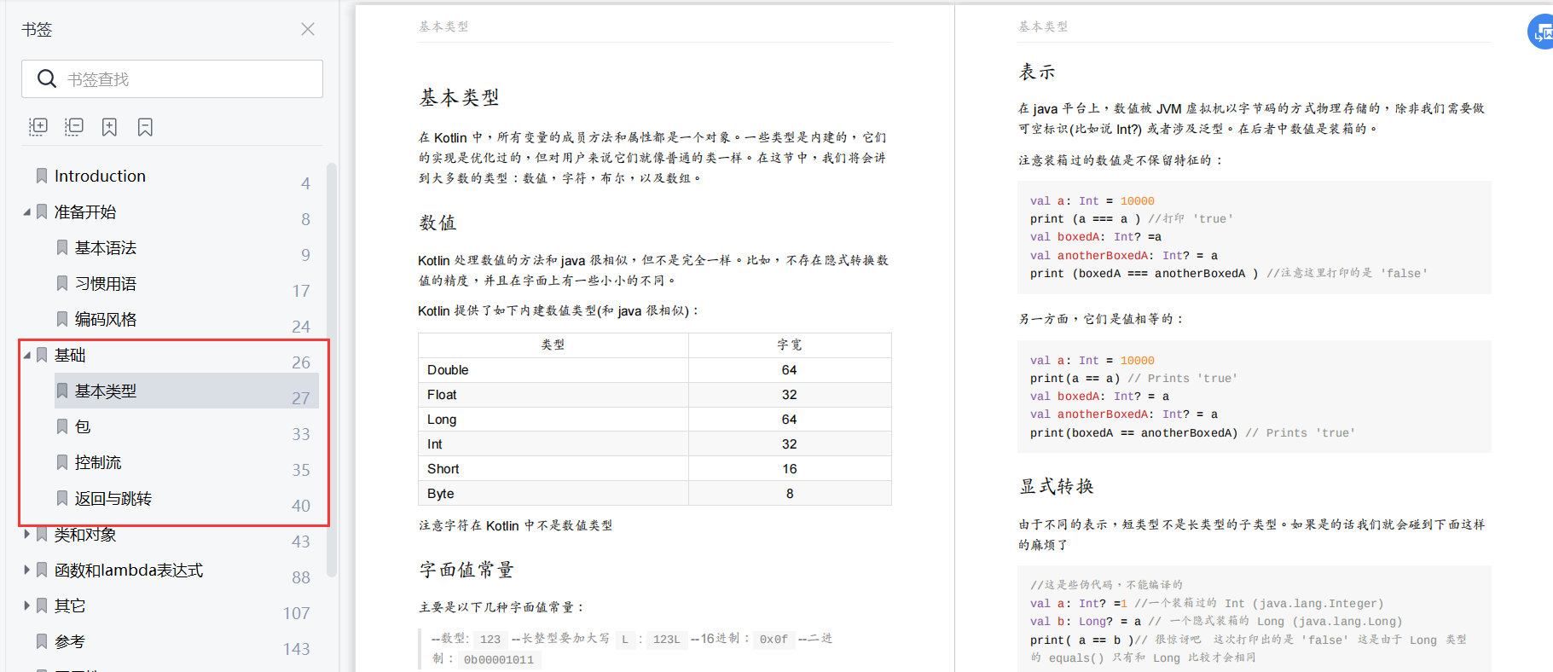Image resolution: width=1553 pixels, height=672 pixels.
Task: Jump to the 控制流 bookmark
Action: [x=98, y=462]
